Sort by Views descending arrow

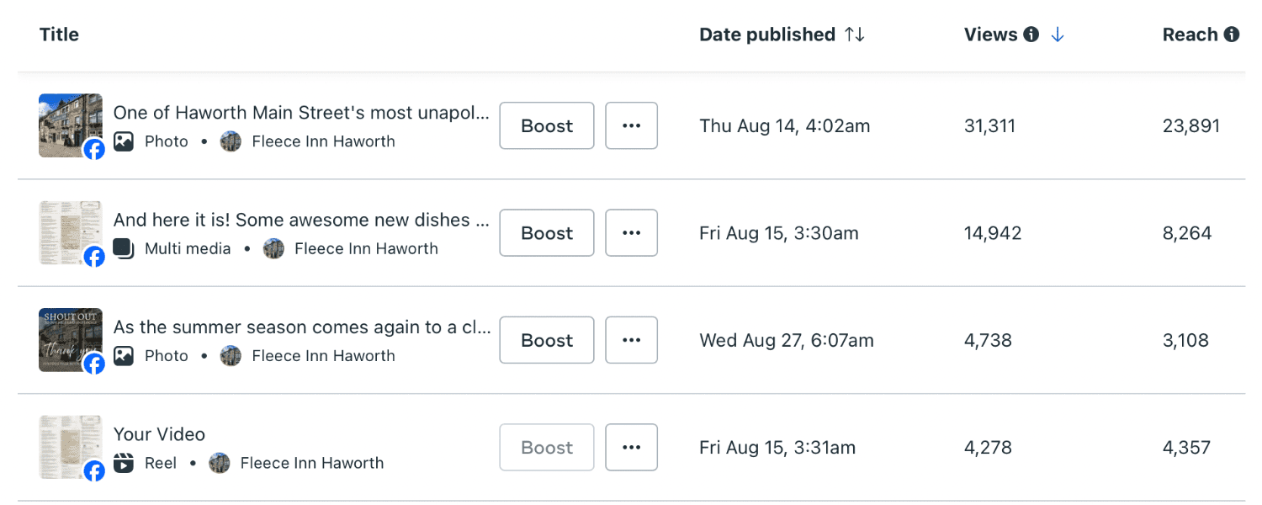pyautogui.click(x=1058, y=35)
